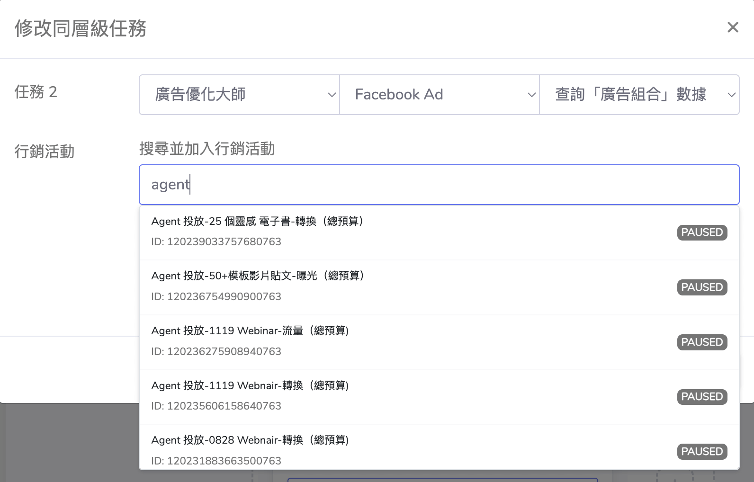
Task: Click PAUSED badge of 0828 Webnair-轉換 campaign
Action: tap(702, 452)
